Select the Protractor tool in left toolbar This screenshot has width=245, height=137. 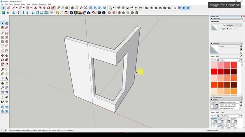click(x=2, y=74)
